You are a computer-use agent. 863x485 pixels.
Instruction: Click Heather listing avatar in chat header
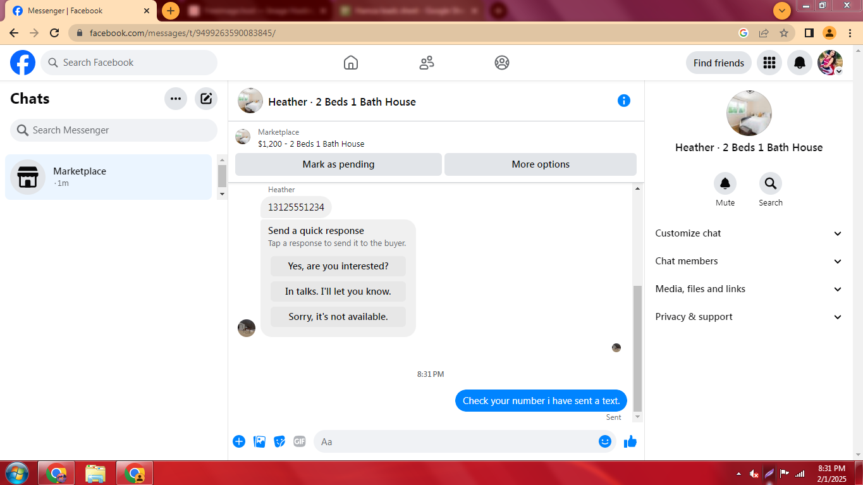point(250,101)
